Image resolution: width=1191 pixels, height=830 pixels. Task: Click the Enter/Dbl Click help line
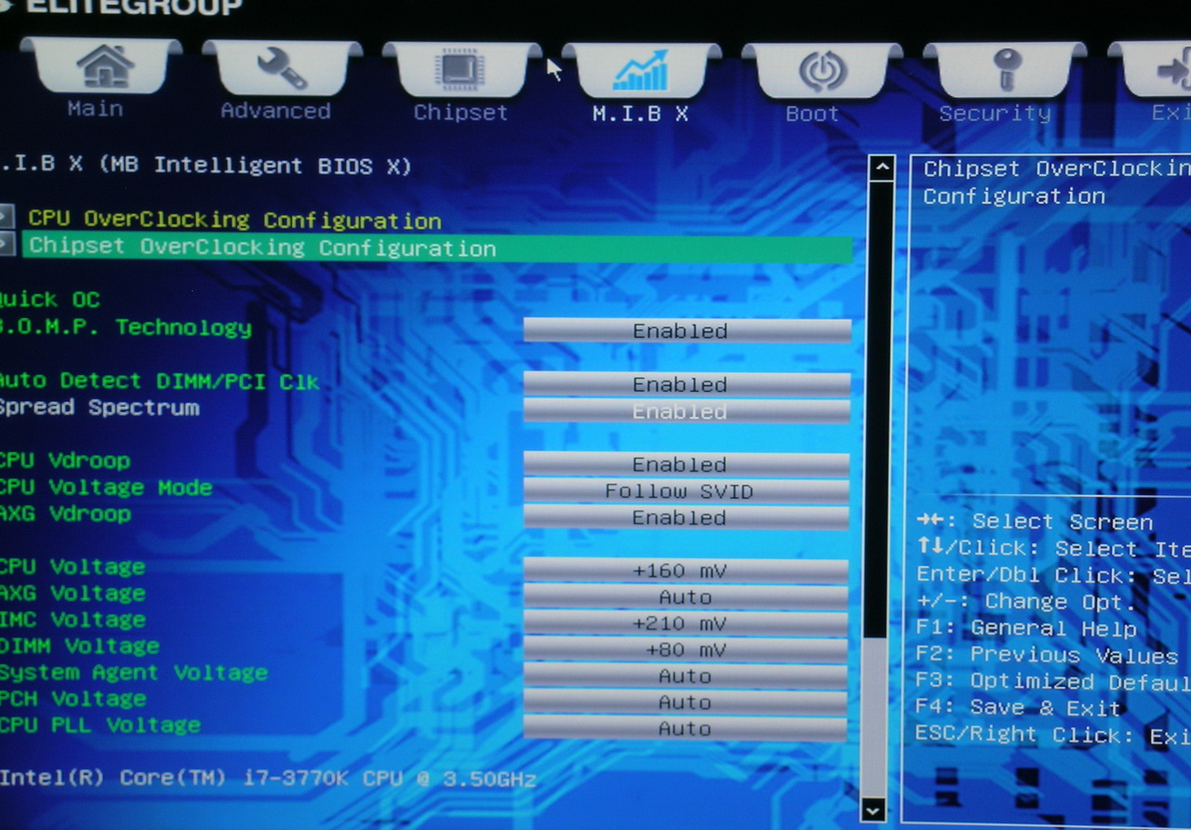[1053, 575]
